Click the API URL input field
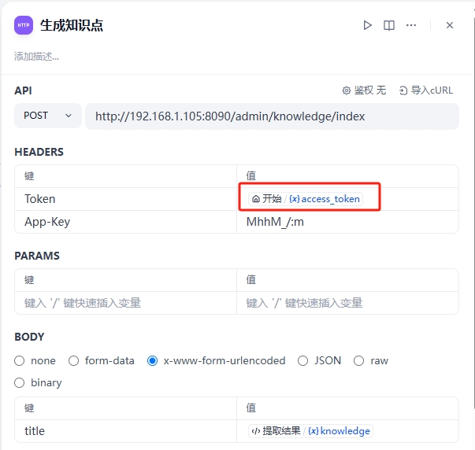 tap(271, 116)
